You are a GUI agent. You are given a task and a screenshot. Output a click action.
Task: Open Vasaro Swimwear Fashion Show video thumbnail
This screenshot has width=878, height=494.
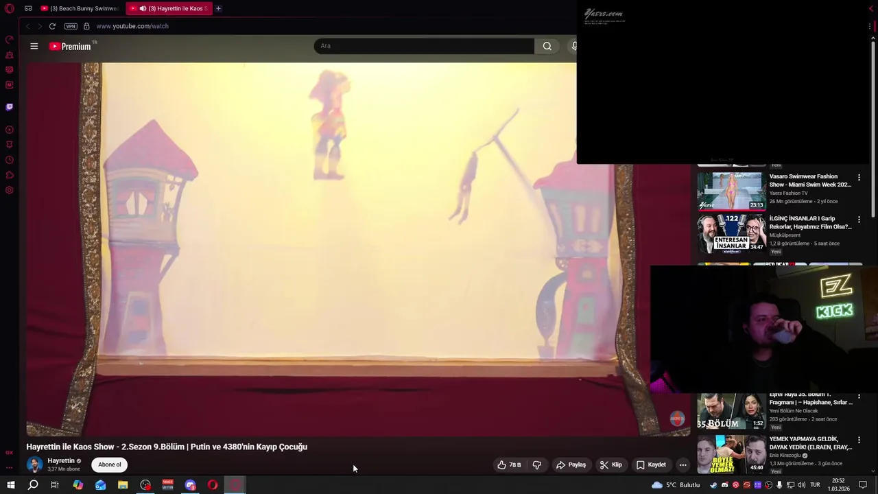click(731, 191)
